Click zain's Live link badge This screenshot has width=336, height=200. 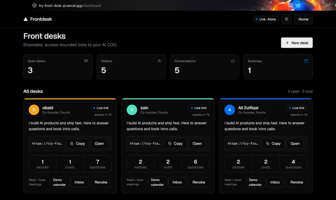[x=199, y=108]
